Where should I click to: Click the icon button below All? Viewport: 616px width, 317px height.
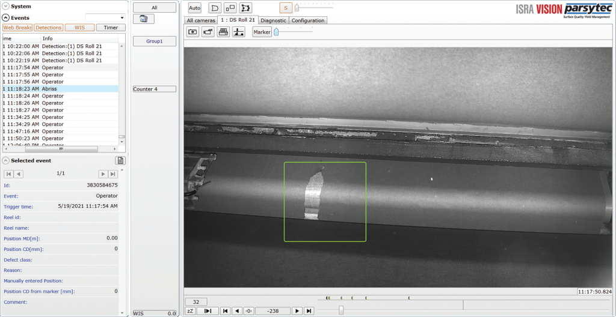143,19
